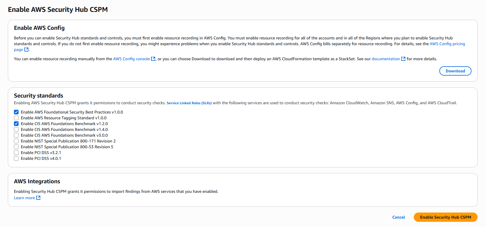Click label NIST Special Publication 800-171 Revision 2
This screenshot has width=486, height=227.
click(x=68, y=141)
